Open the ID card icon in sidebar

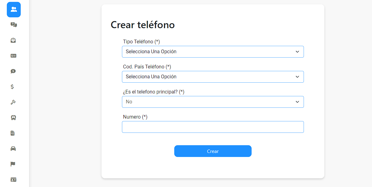pos(13,180)
